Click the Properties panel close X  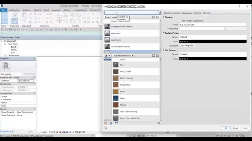35,58
